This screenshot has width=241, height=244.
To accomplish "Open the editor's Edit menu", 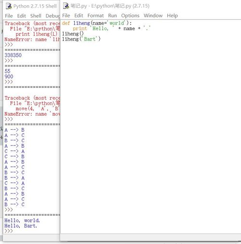I will point(79,15).
